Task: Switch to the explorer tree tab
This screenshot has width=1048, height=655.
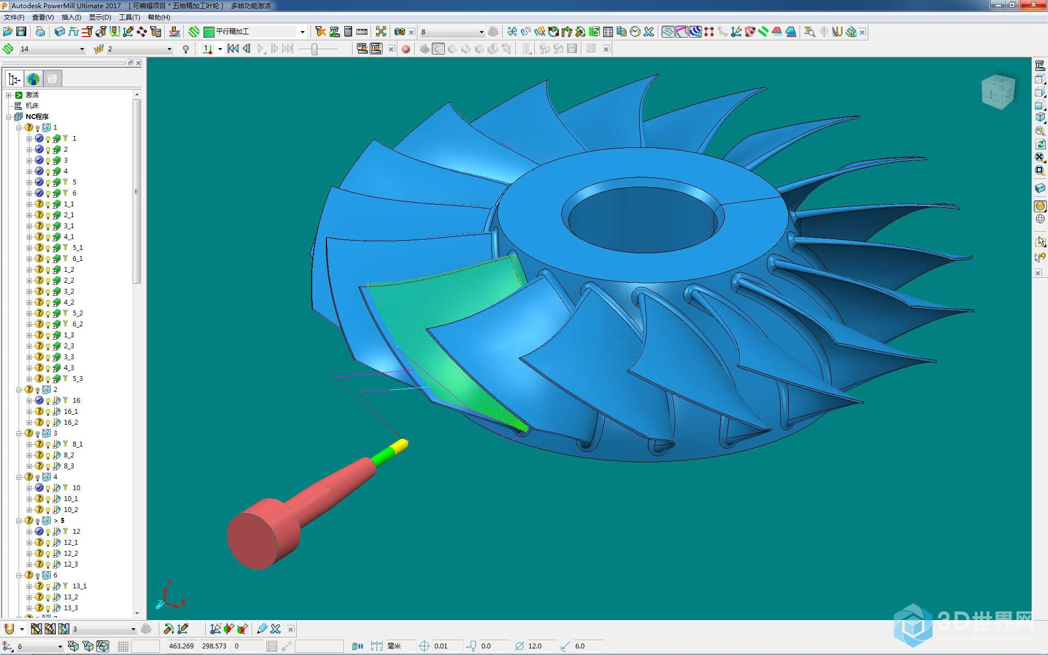Action: point(14,79)
